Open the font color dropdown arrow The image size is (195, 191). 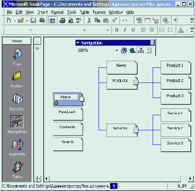pyautogui.click(x=187, y=30)
